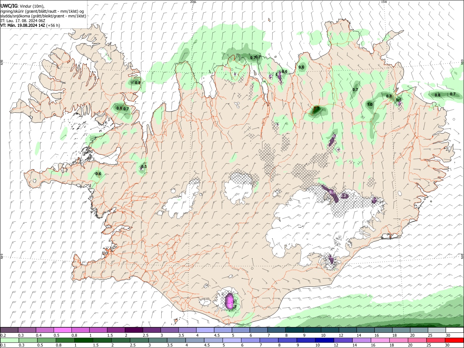This screenshot has width=464, height=348.
Task: Pick lower-row pale green swatch between 0.1 and 0.3
Action: 9,340
